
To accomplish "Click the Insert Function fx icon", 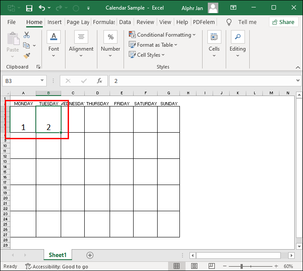I will click(x=100, y=81).
